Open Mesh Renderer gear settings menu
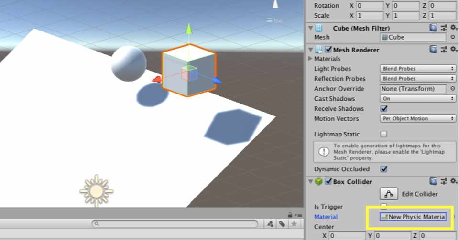 pyautogui.click(x=453, y=49)
